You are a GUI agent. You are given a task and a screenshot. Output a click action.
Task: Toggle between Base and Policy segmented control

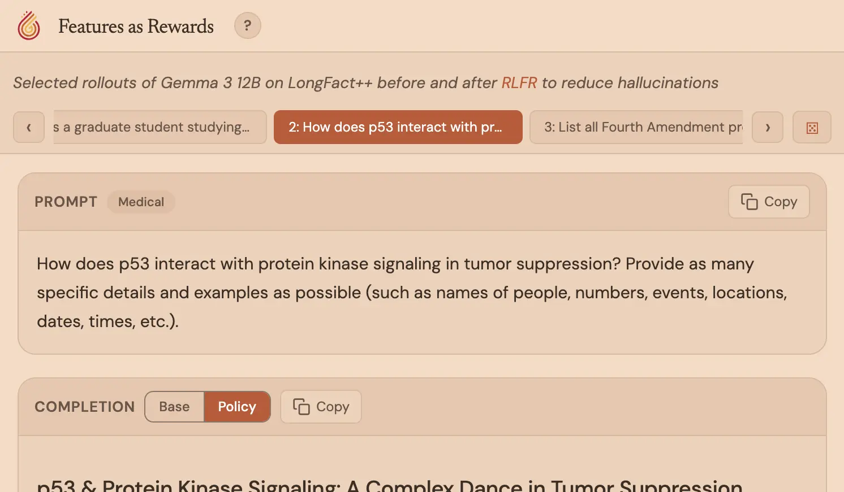point(207,406)
